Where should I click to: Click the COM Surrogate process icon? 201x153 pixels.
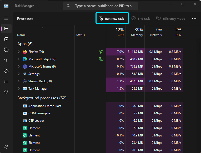25,113
